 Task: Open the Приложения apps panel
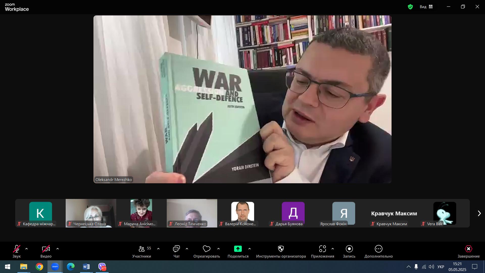coord(323,252)
